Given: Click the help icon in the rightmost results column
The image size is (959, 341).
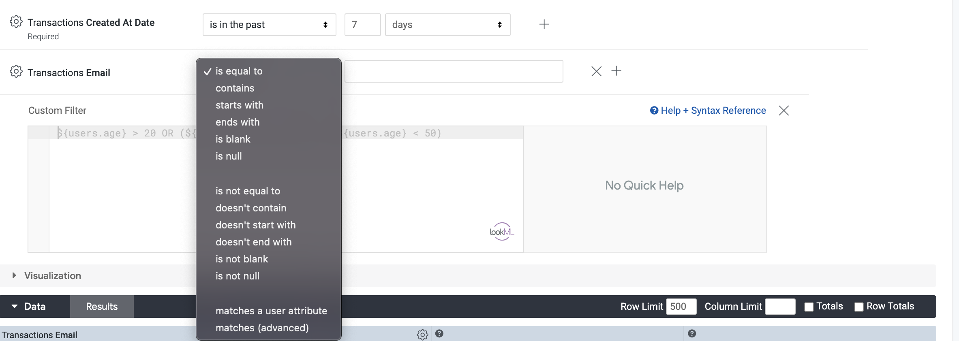Looking at the screenshot, I should pyautogui.click(x=692, y=334).
